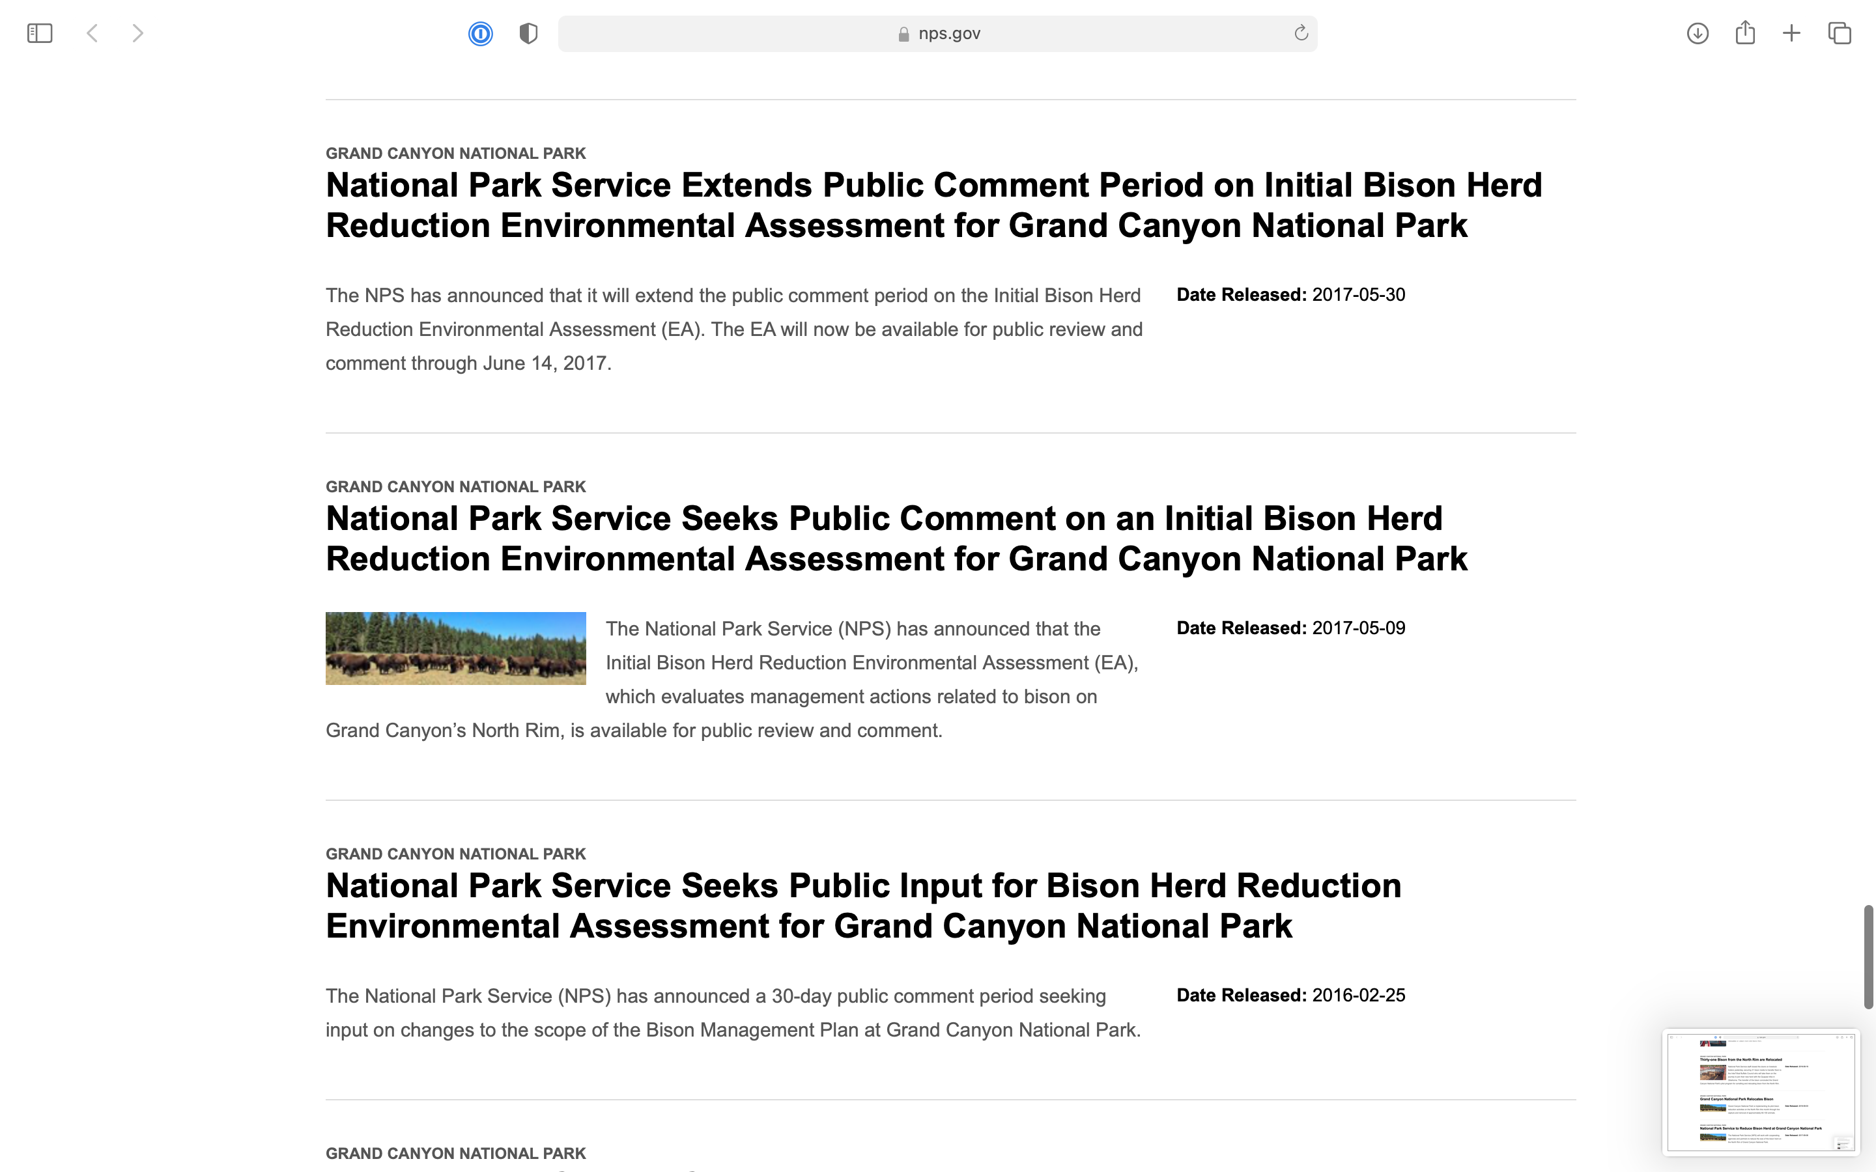Click summary about 30-day public comment period
Viewport: 1876px width, 1172px height.
tap(733, 1013)
